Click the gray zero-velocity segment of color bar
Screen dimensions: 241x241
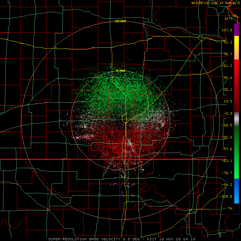[236, 119]
